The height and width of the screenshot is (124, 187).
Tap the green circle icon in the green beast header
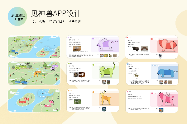(69, 63)
